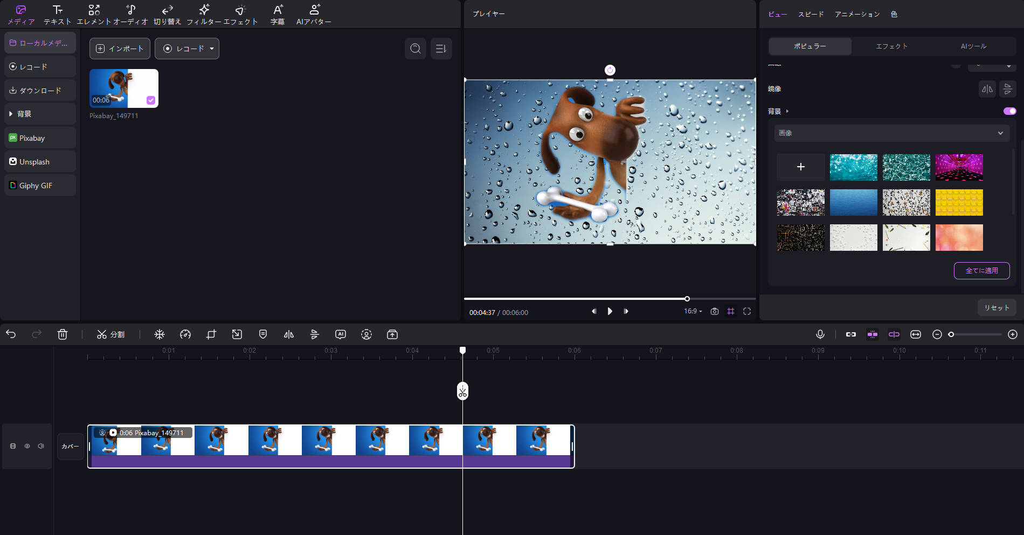Image resolution: width=1024 pixels, height=535 pixels.
Task: Open the AIアバター tab
Action: [x=314, y=15]
